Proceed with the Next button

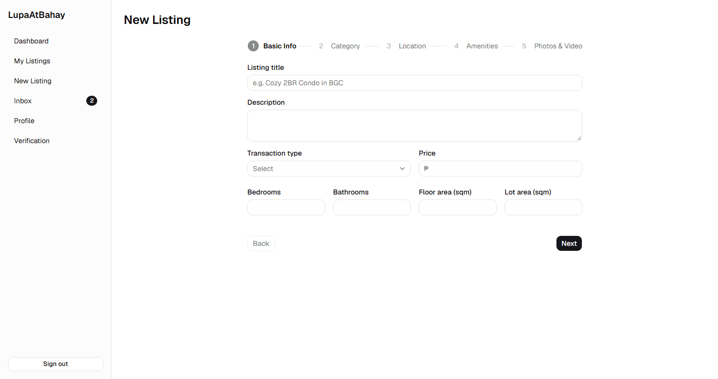click(569, 243)
